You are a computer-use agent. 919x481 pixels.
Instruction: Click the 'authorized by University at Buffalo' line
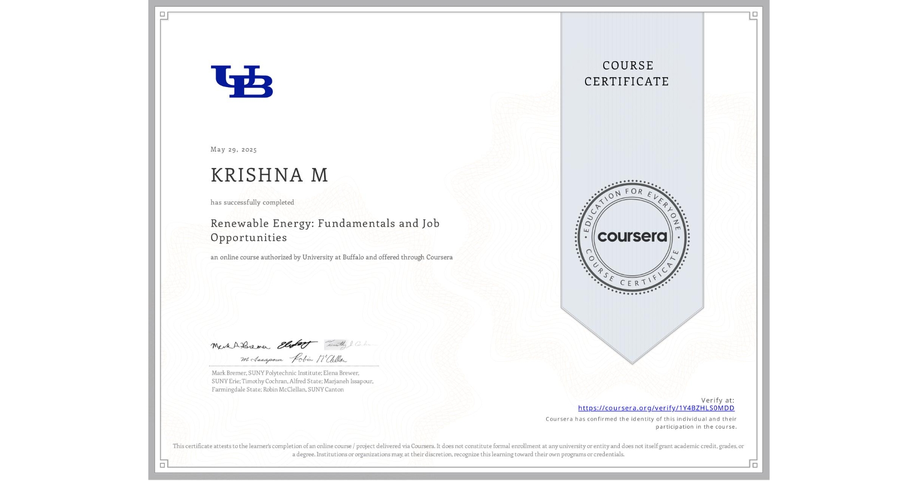pos(331,257)
